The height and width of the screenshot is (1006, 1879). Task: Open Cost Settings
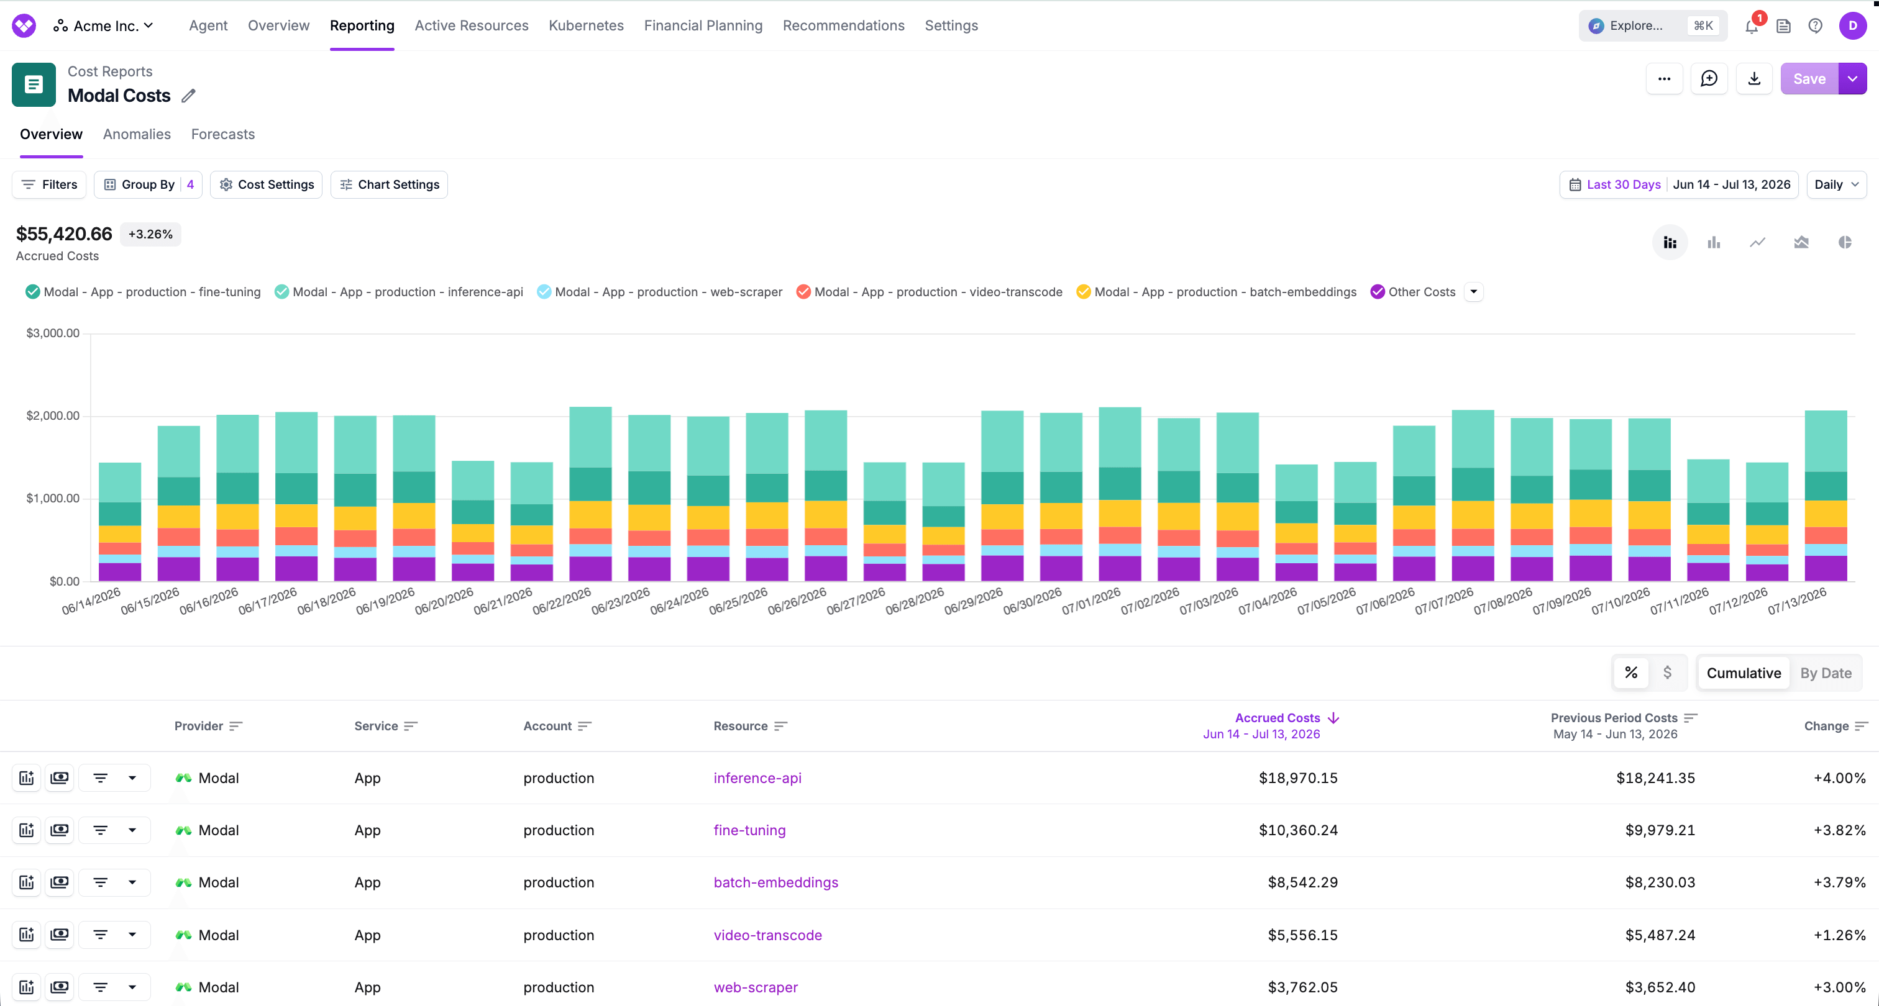266,184
